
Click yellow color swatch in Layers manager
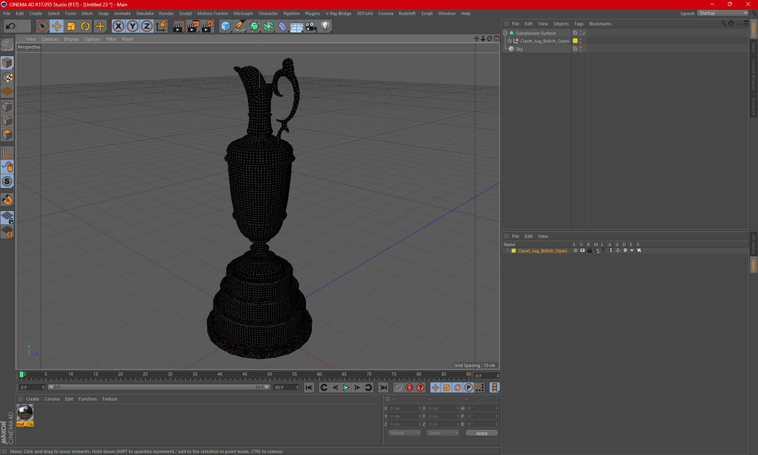pos(514,251)
